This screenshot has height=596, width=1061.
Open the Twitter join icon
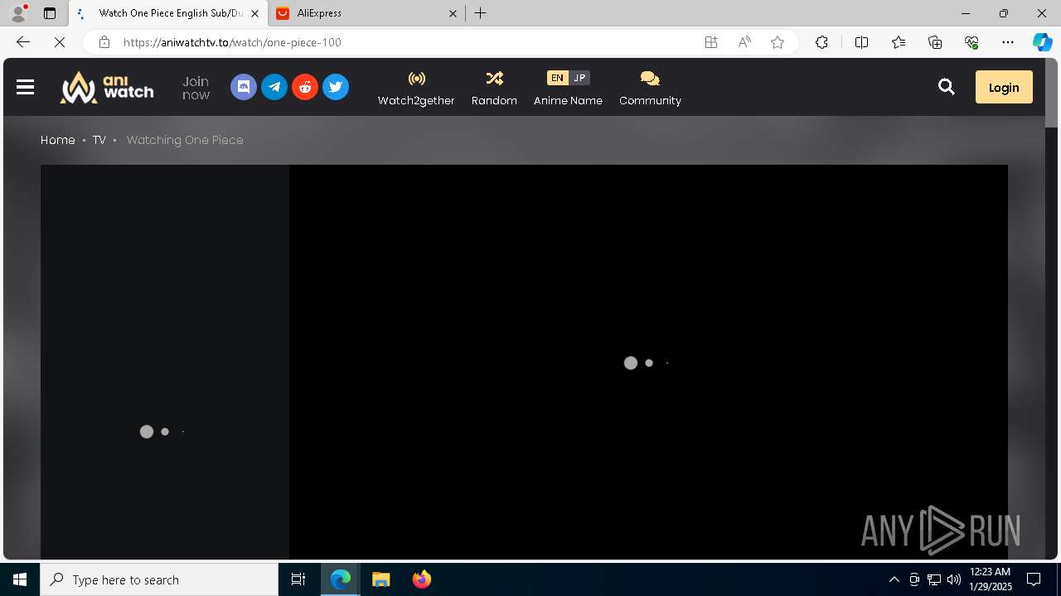tap(336, 87)
